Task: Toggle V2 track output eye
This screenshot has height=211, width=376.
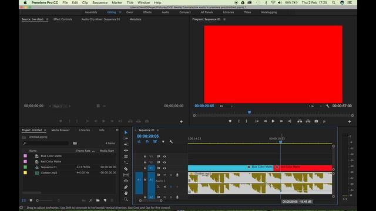Action: coord(164,162)
